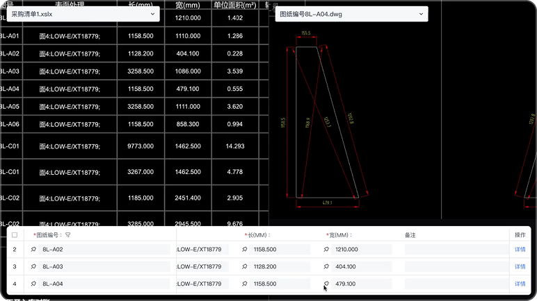This screenshot has height=301, width=537.
Task: Click pin icon beside 8L-A02 drawing number
Action: pyautogui.click(x=33, y=249)
